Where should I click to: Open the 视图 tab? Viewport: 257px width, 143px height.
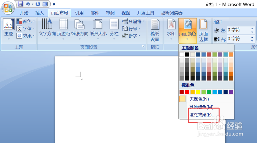tap(126, 13)
